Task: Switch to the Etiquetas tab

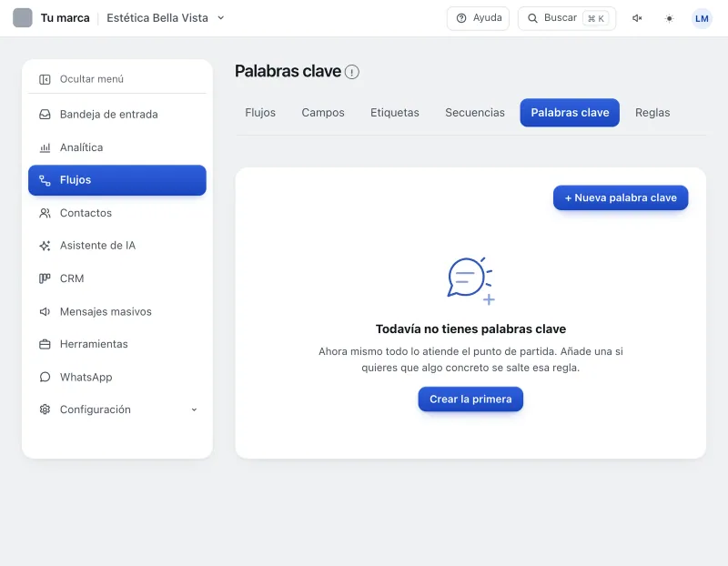Action: pos(395,112)
